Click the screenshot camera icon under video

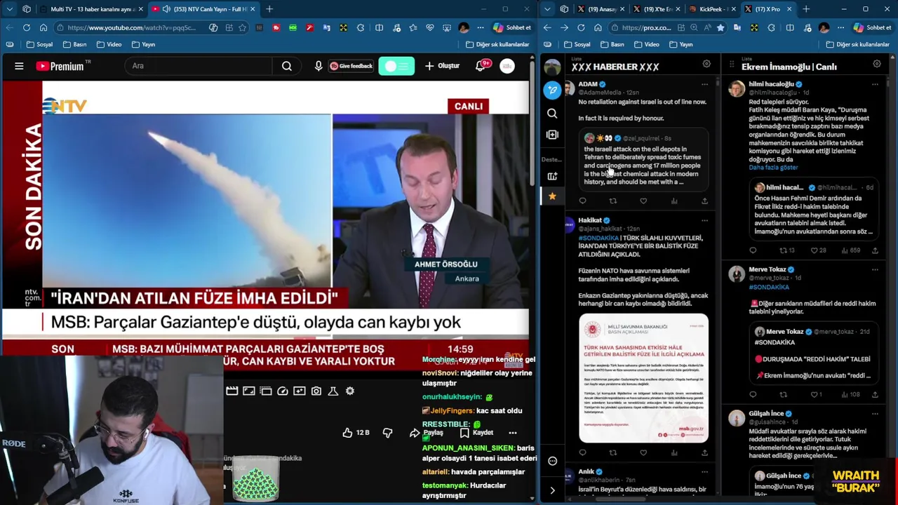[316, 391]
